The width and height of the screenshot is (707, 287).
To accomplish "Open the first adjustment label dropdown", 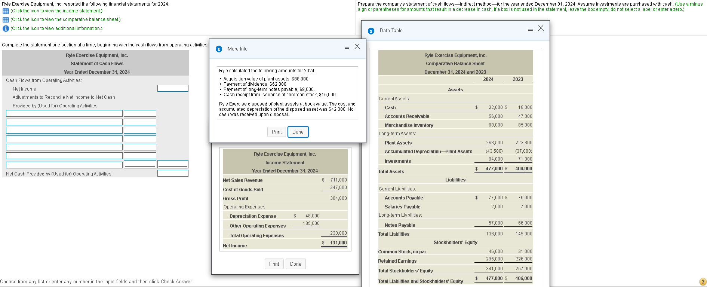I will 64,113.
